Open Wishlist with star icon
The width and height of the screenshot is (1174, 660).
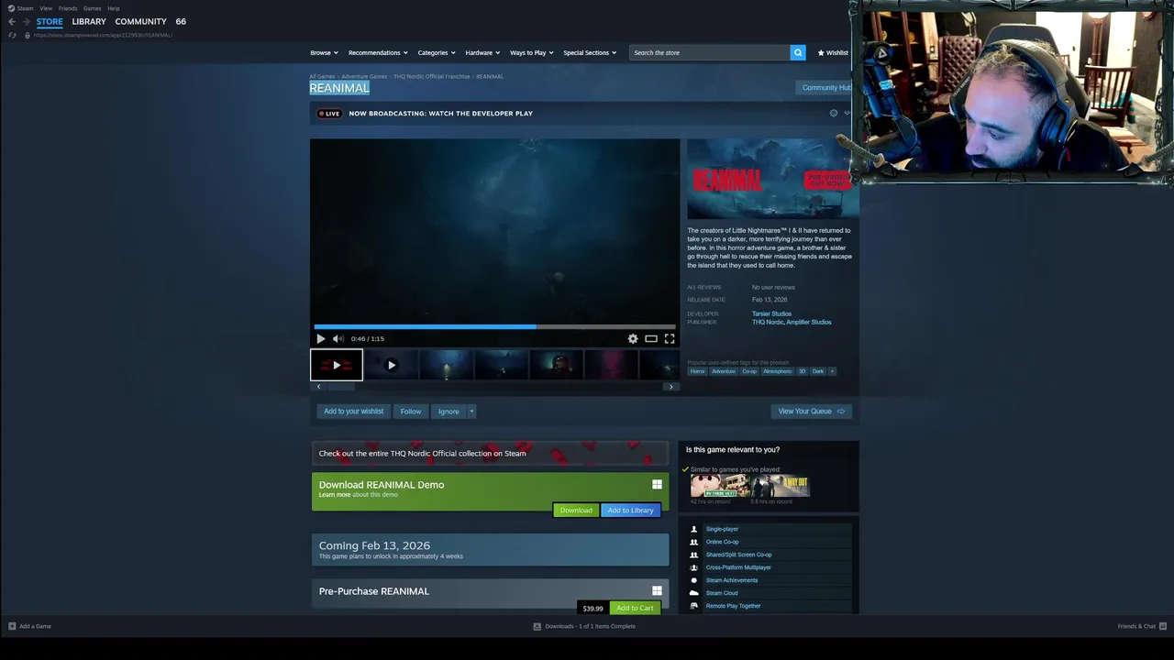[833, 52]
